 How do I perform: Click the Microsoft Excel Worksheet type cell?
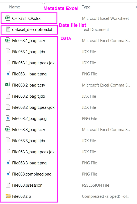(105, 18)
